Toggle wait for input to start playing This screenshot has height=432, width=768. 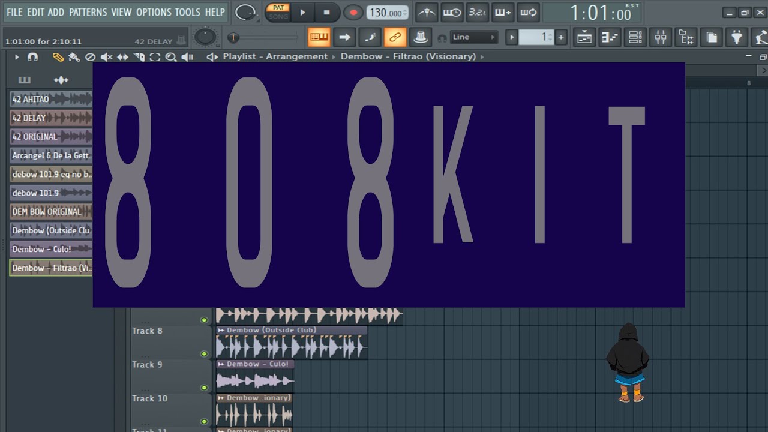point(452,12)
